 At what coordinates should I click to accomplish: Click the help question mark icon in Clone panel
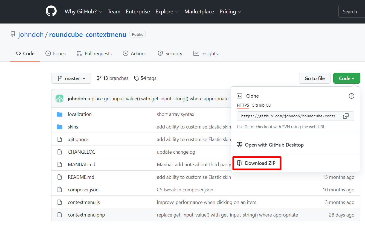pyautogui.click(x=352, y=96)
